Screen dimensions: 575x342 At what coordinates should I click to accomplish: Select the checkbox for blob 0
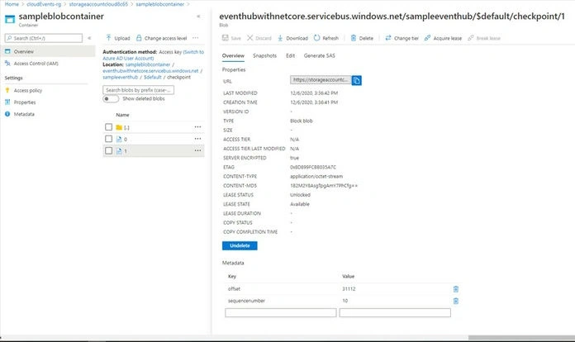(x=108, y=139)
